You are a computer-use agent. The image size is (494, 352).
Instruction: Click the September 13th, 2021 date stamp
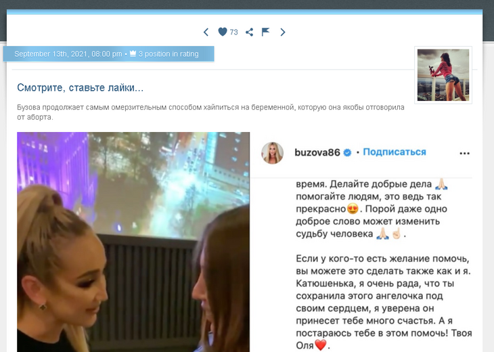coord(68,54)
